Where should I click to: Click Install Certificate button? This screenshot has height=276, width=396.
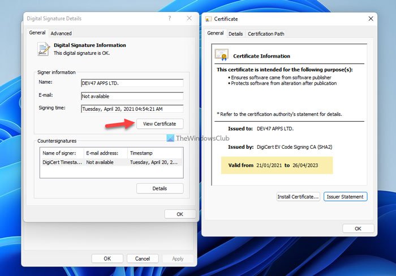pos(298,197)
